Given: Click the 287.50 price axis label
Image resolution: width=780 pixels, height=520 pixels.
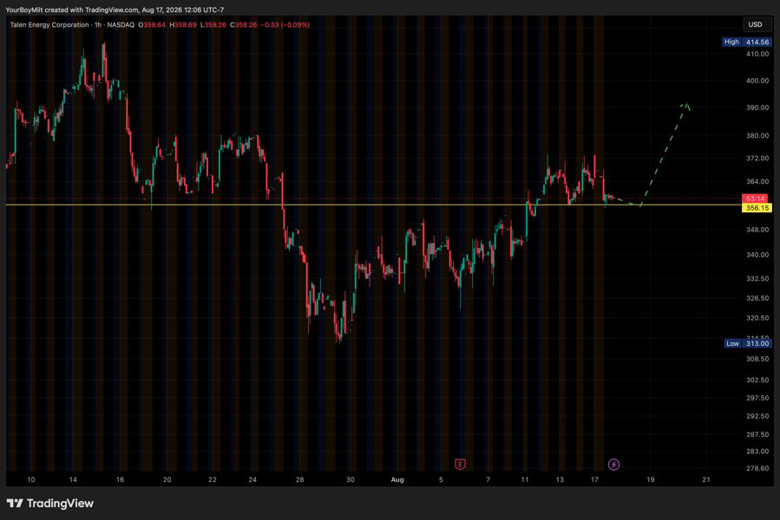Looking at the screenshot, I should tap(757, 434).
